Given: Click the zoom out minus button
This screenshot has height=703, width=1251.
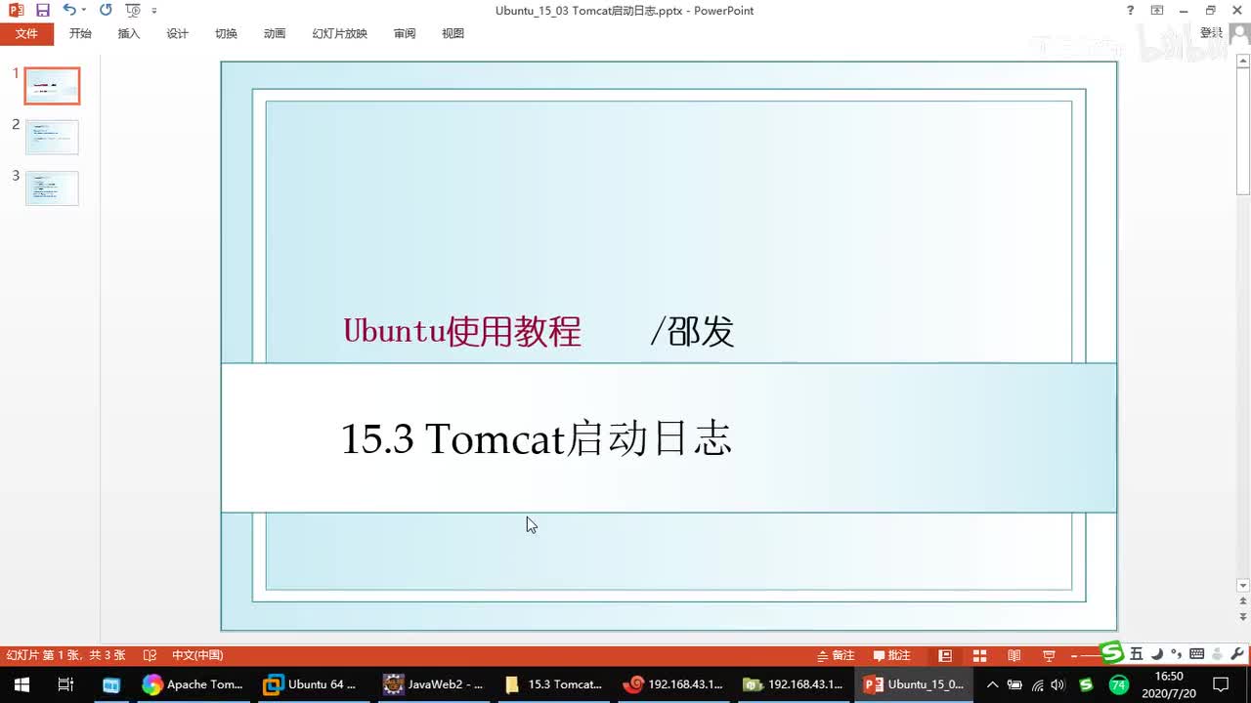Looking at the screenshot, I should point(1075,655).
